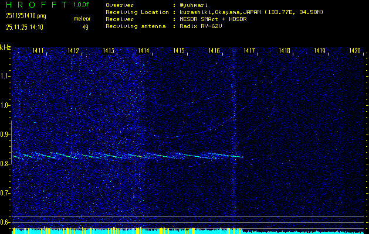The height and width of the screenshot is (234, 369).
Task: Click the 0.9 kHz axis label
Action: coord(5,135)
